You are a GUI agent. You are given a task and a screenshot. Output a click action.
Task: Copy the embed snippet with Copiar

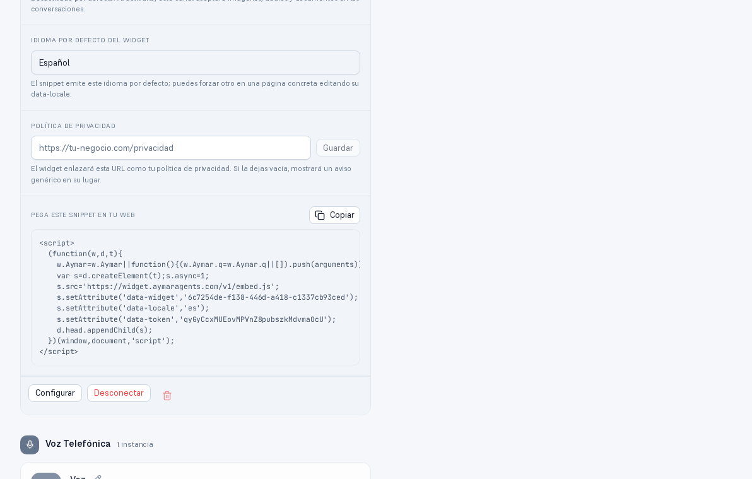[334, 215]
